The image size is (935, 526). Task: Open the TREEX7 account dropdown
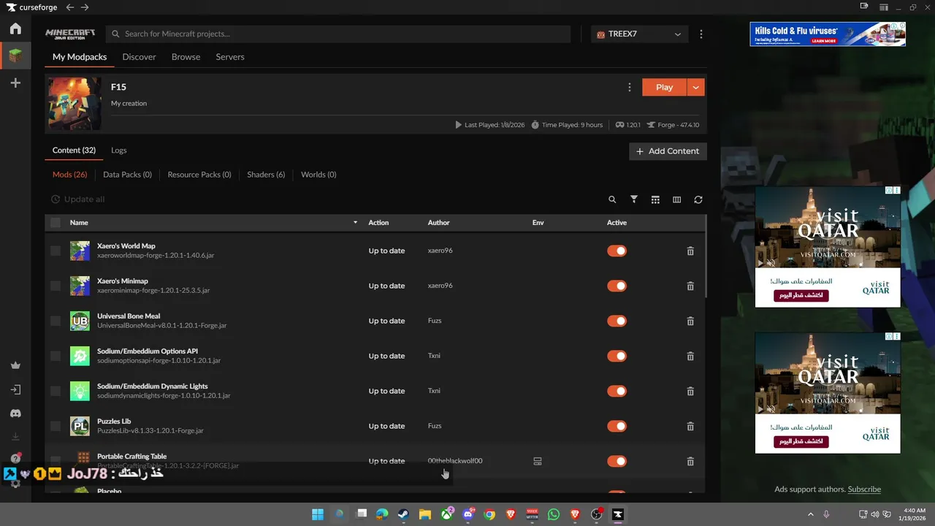[x=639, y=34]
